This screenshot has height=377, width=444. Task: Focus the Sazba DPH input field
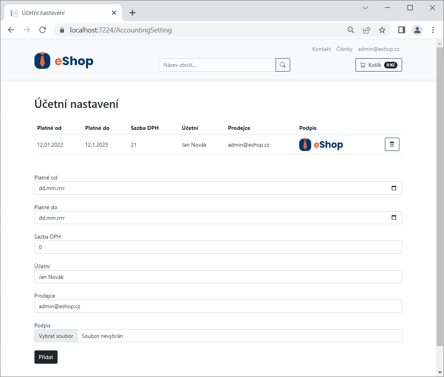pos(218,248)
